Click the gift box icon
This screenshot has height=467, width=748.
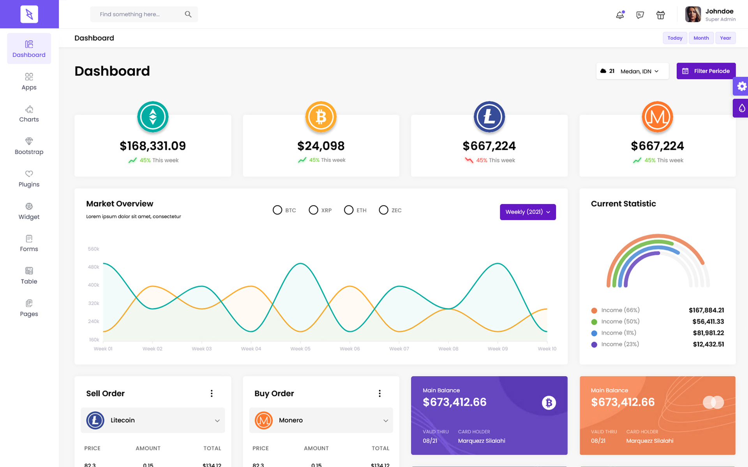pyautogui.click(x=660, y=15)
